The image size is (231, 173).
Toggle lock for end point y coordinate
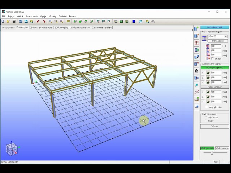pyautogui.click(x=208, y=97)
